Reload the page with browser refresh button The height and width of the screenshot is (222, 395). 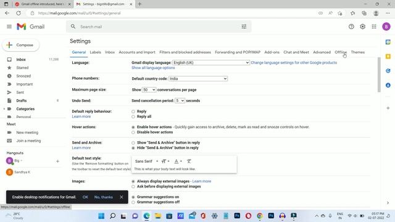[x=19, y=13]
